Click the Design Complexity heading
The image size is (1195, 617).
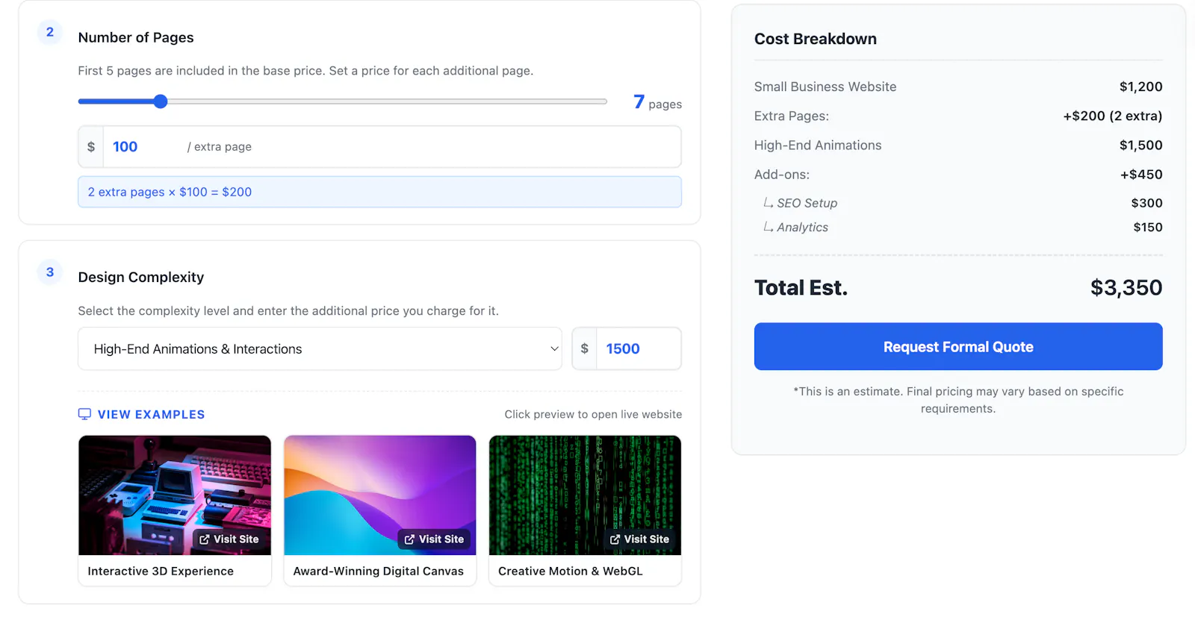click(141, 277)
